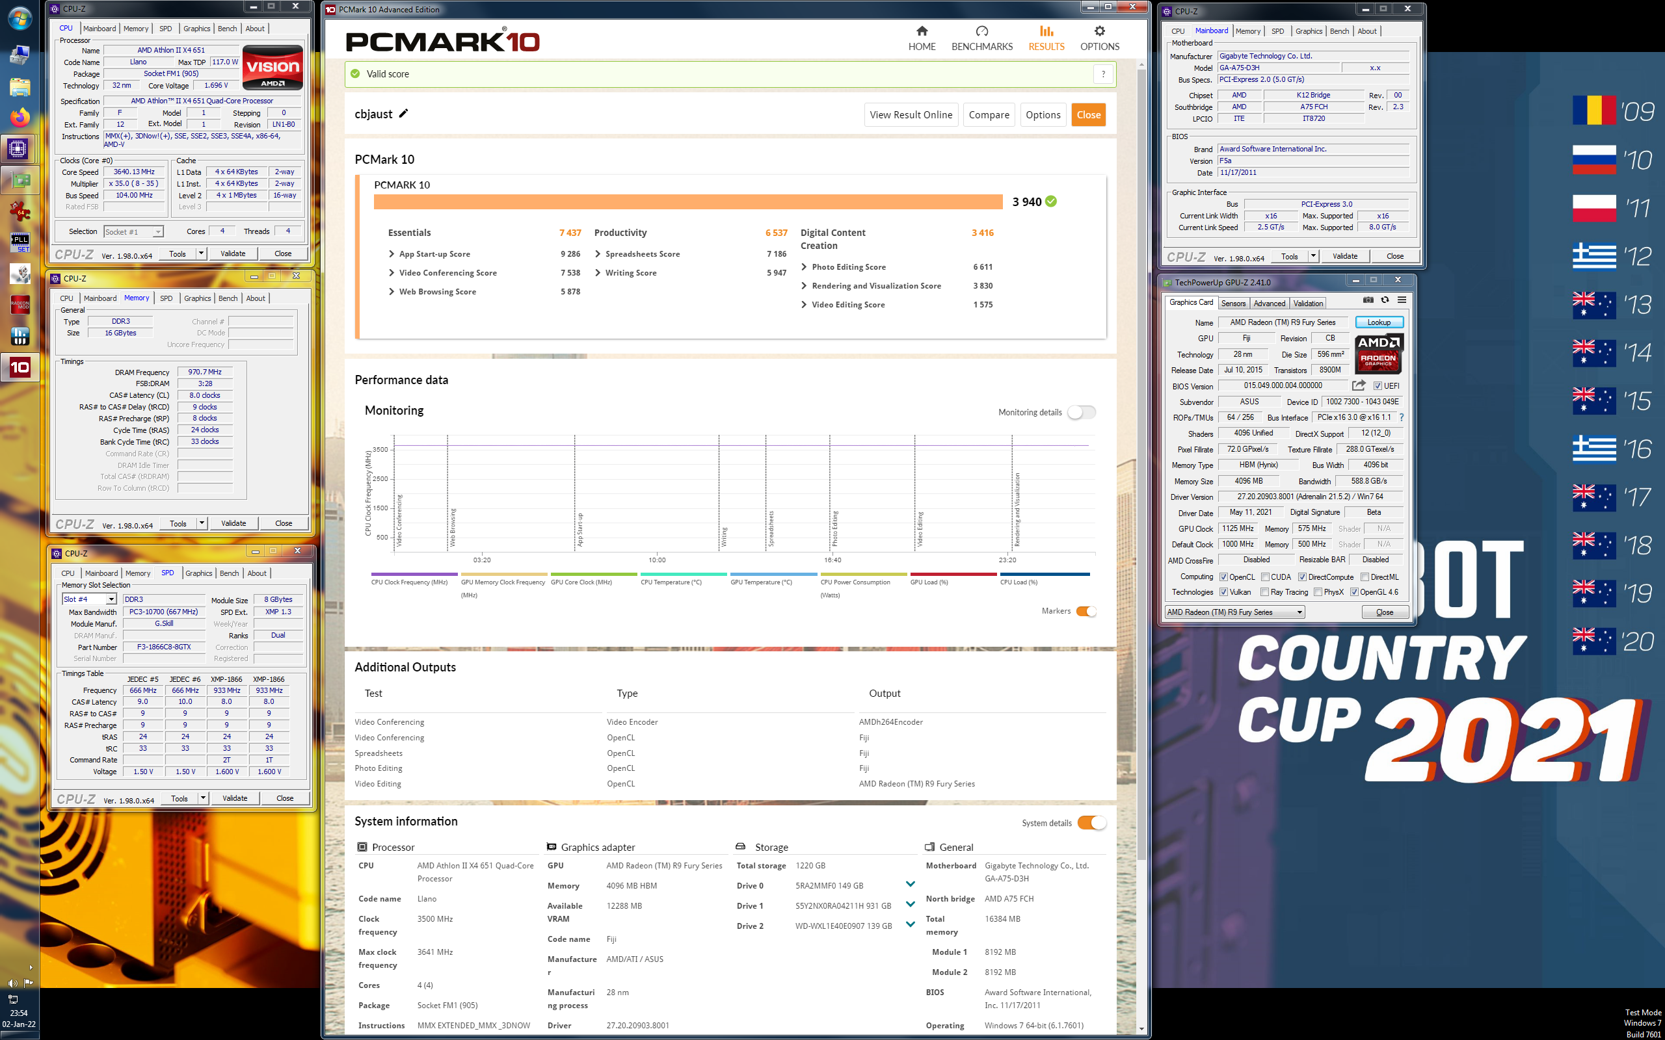Open the Tools dropdown arrow in CPU-Z Mainboard window
This screenshot has height=1040, width=1665.
tap(1312, 257)
